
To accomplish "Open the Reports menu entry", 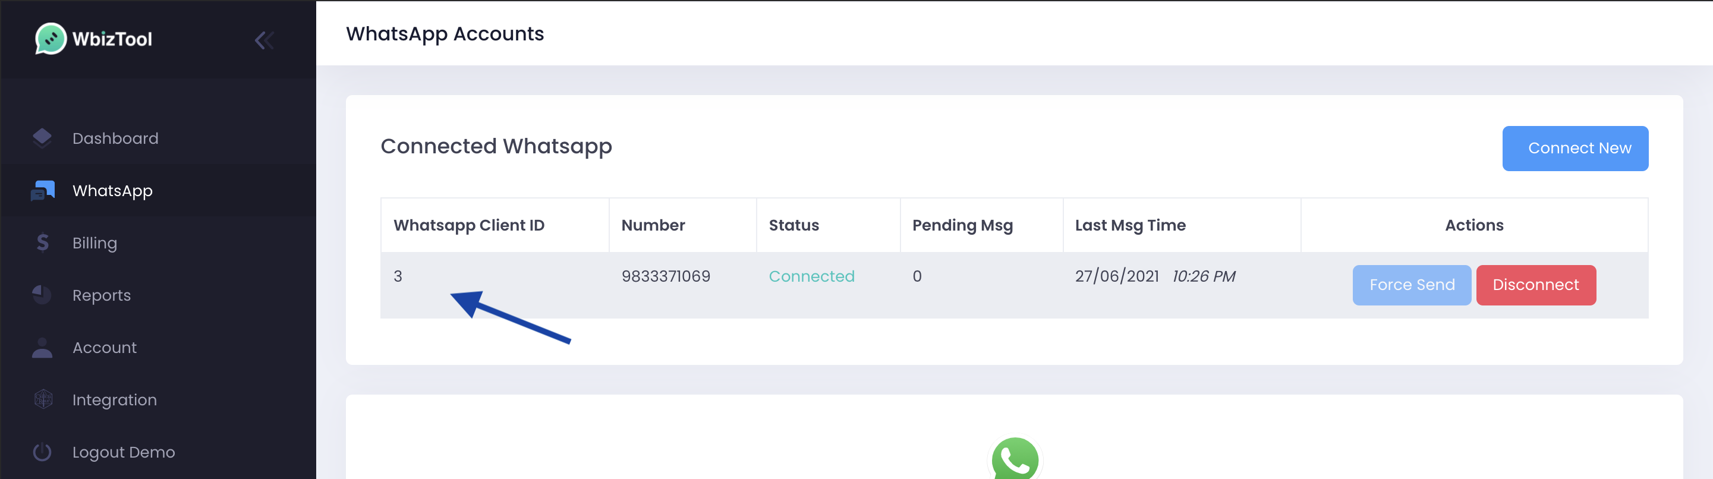I will 101,295.
